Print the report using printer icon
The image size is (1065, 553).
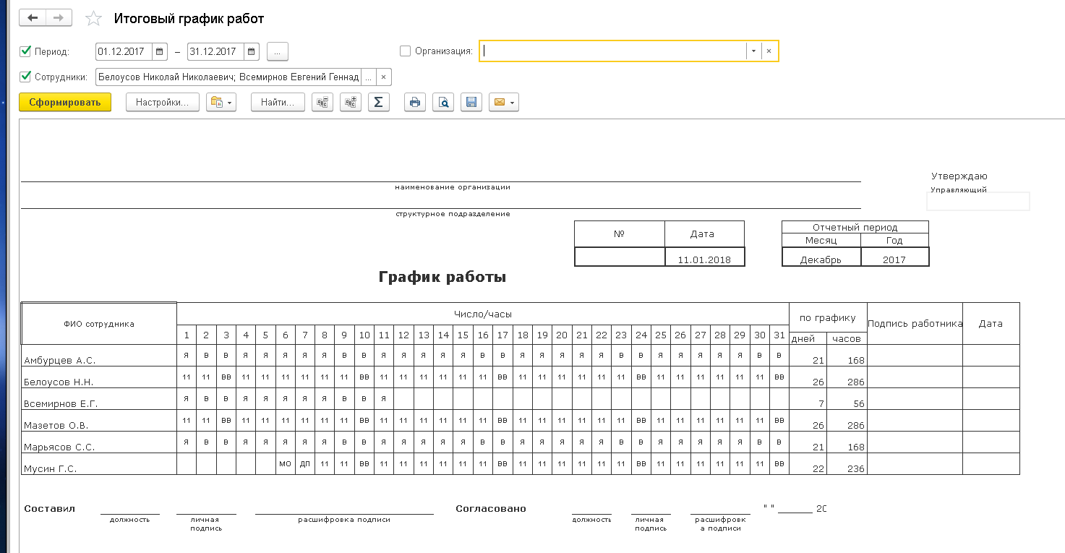(415, 103)
